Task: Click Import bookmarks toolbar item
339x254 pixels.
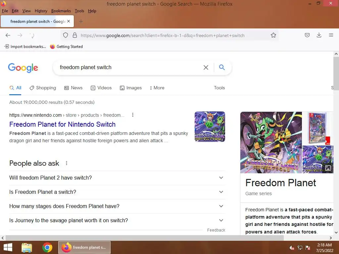Action: click(x=25, y=46)
